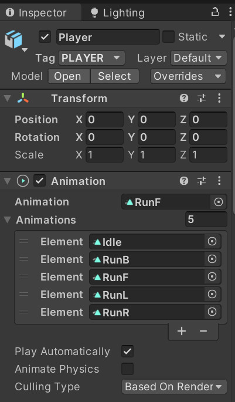235x402 pixels.
Task: Click the RunR element drag handle
Action: click(24, 312)
